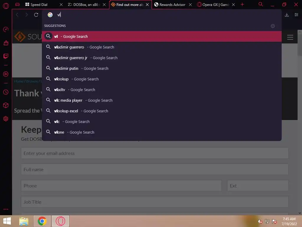Viewport: 302px width, 227px height.
Task: Open the Settings gear in sidebar
Action: pos(6,119)
